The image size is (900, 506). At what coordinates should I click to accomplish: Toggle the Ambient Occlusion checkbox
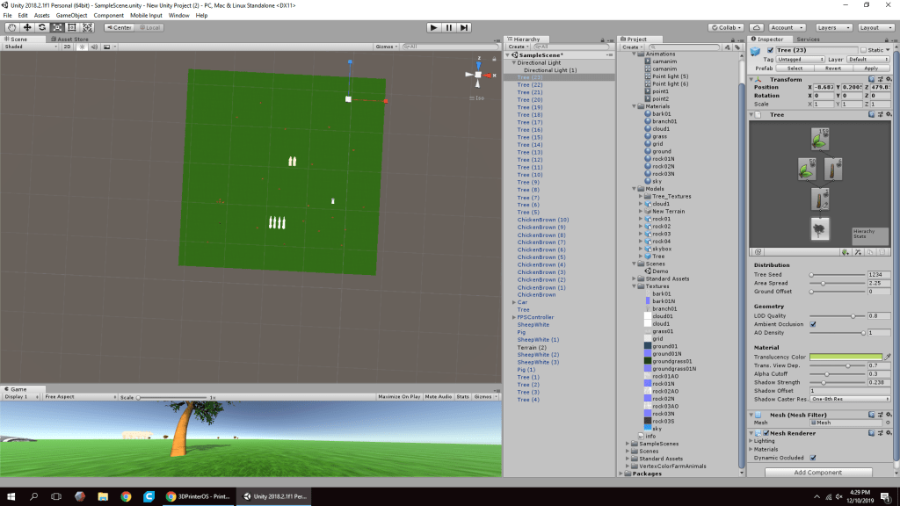tap(812, 324)
